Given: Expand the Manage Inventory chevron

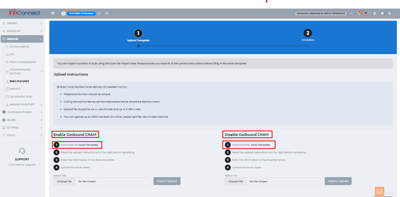Looking at the screenshot, I should pos(41,105).
